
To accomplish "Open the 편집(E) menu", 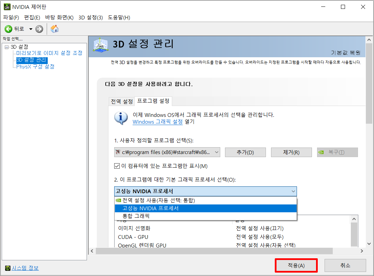I will 32,17.
